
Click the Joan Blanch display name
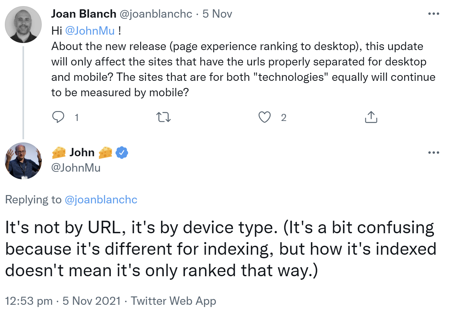point(84,14)
